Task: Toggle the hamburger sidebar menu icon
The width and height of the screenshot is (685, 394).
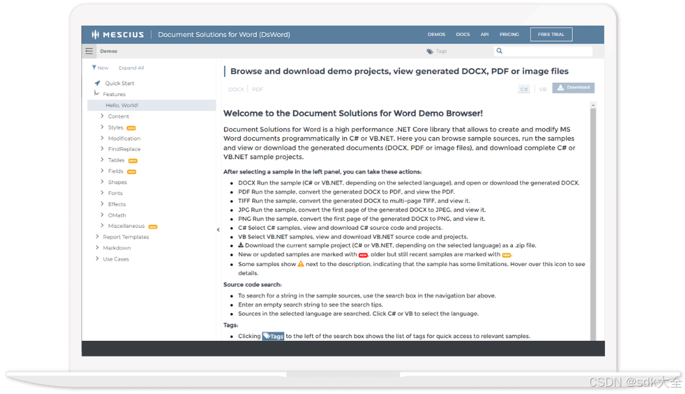Action: [x=89, y=51]
